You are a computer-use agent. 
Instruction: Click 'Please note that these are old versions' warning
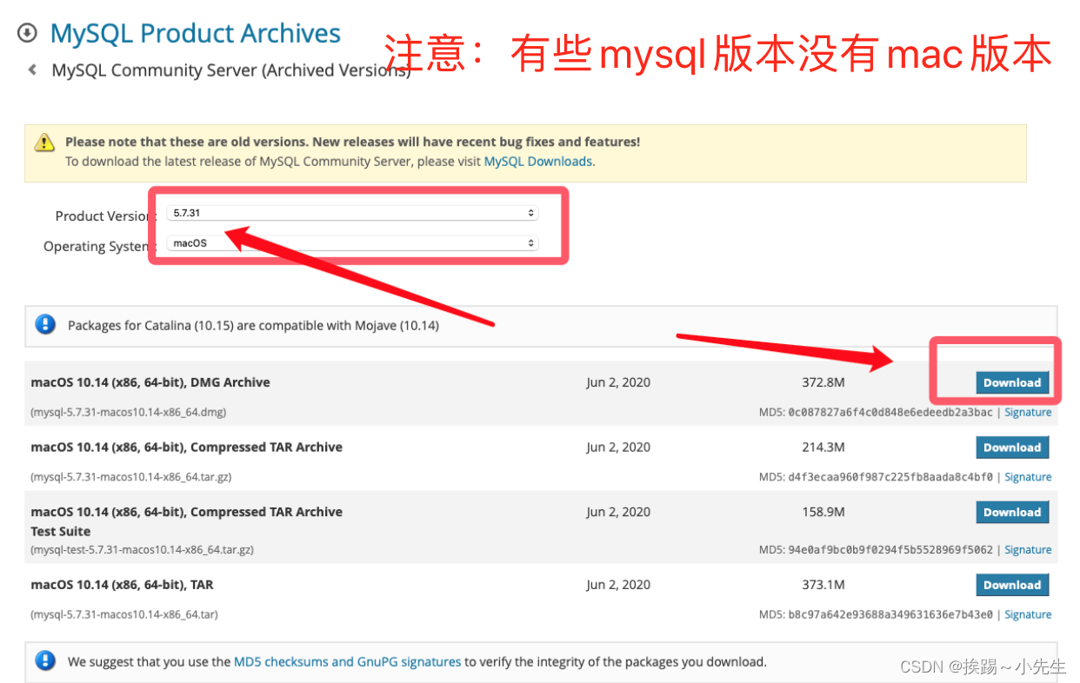point(352,142)
